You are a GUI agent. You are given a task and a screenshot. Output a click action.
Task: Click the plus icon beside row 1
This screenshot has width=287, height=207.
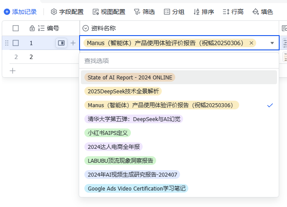[73, 43]
